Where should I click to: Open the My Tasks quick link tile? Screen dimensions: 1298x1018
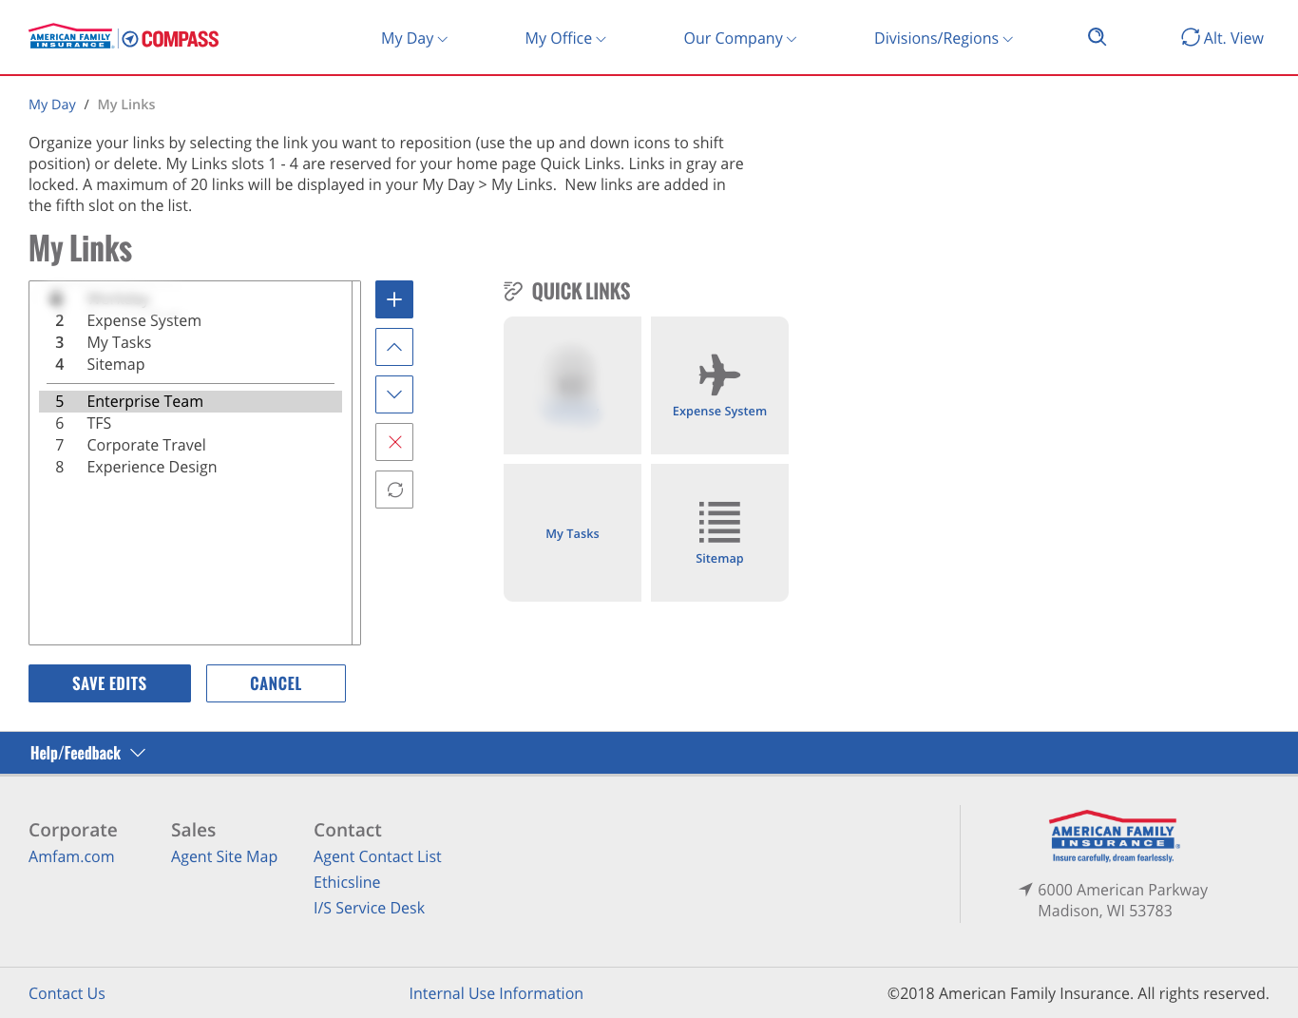[x=572, y=532]
